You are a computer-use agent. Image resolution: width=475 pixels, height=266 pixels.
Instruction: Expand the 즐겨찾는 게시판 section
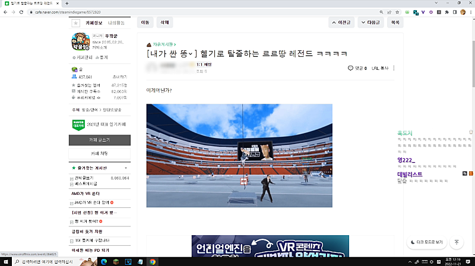point(126,168)
